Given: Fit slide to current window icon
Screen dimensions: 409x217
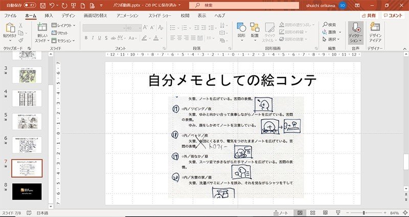Looking at the screenshot, I should pyautogui.click(x=405, y=213).
